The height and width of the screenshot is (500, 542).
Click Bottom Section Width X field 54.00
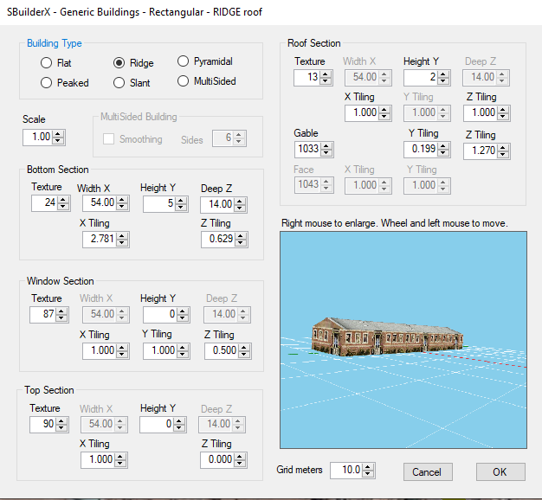pos(100,203)
